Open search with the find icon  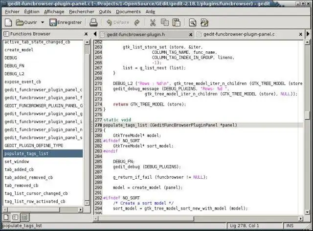(x=193, y=22)
